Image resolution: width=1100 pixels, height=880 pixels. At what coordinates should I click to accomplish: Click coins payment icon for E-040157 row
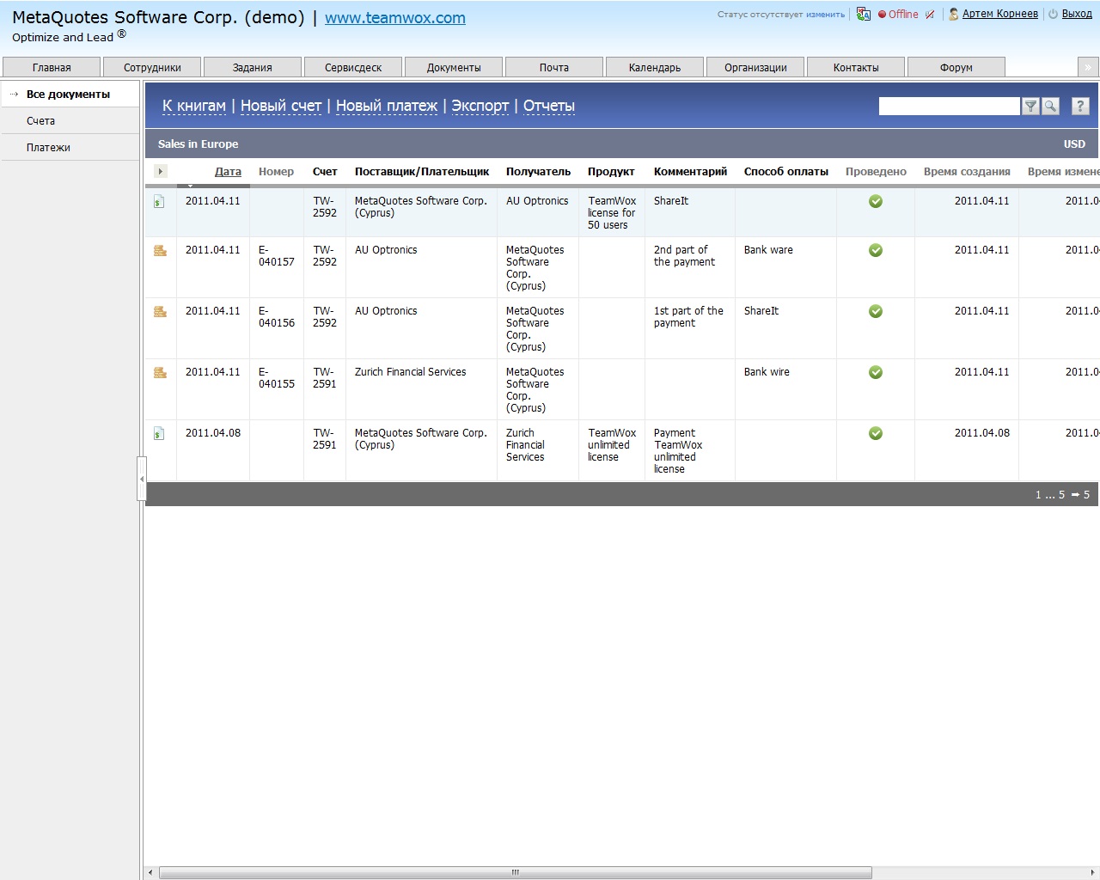[x=160, y=251]
